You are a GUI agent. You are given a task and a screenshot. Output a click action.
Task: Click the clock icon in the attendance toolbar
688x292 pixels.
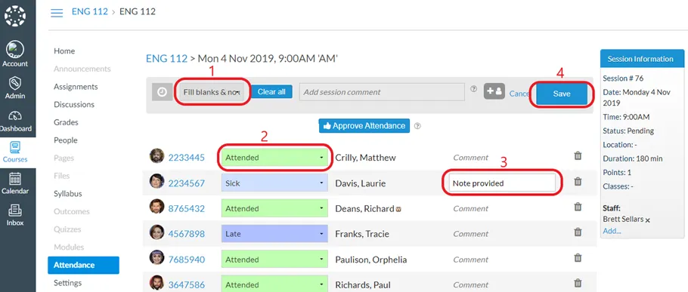point(162,92)
